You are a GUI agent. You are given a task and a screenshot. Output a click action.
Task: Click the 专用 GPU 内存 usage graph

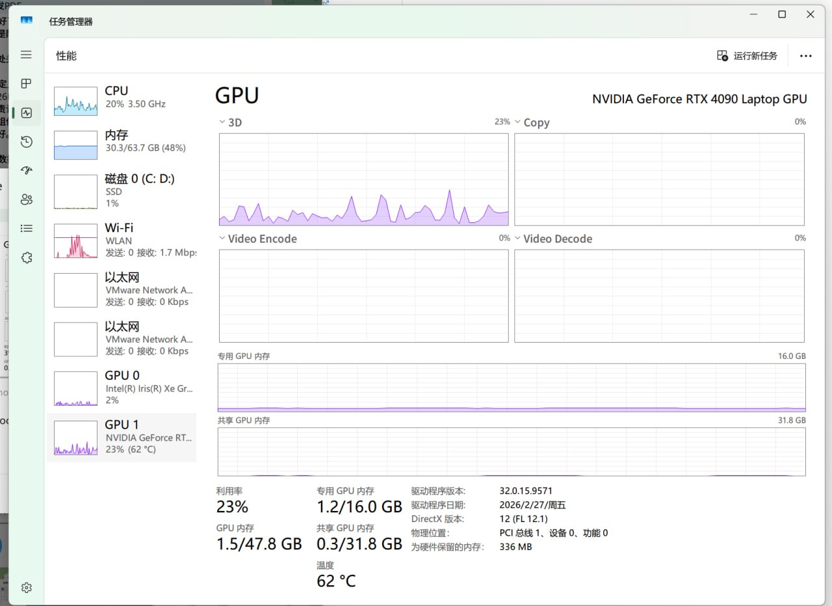tap(512, 388)
